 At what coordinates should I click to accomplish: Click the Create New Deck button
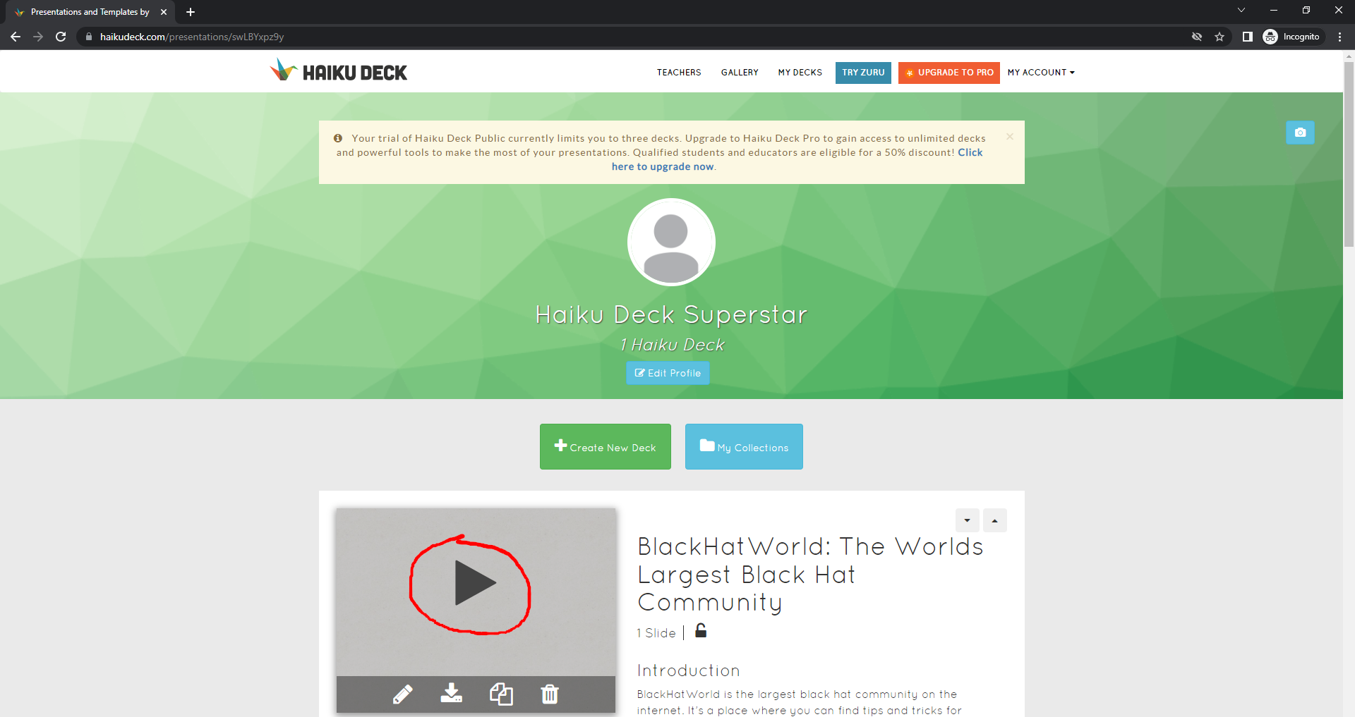point(606,447)
